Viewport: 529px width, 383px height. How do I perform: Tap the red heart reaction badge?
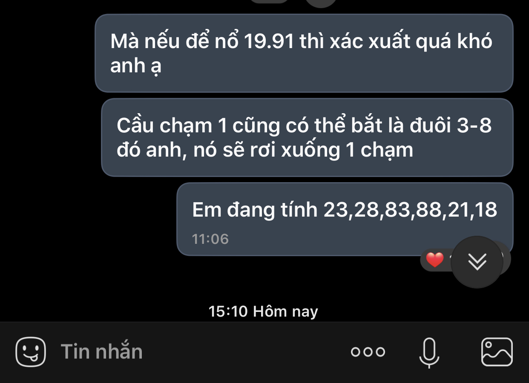pos(435,260)
